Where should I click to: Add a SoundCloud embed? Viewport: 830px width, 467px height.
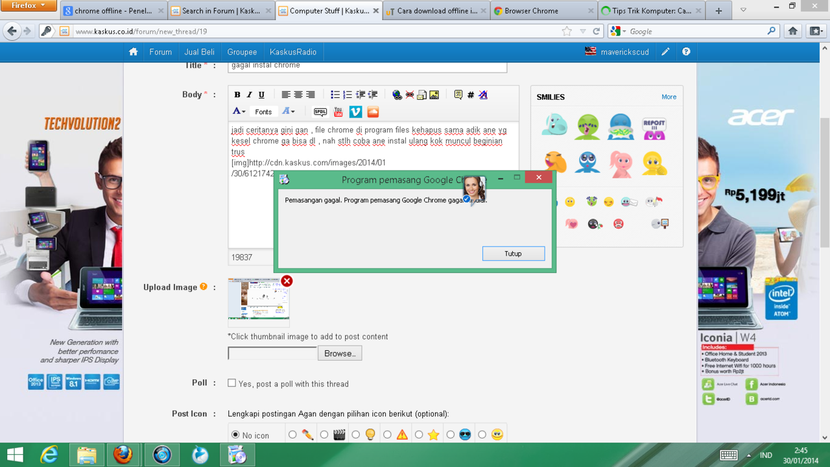point(373,112)
